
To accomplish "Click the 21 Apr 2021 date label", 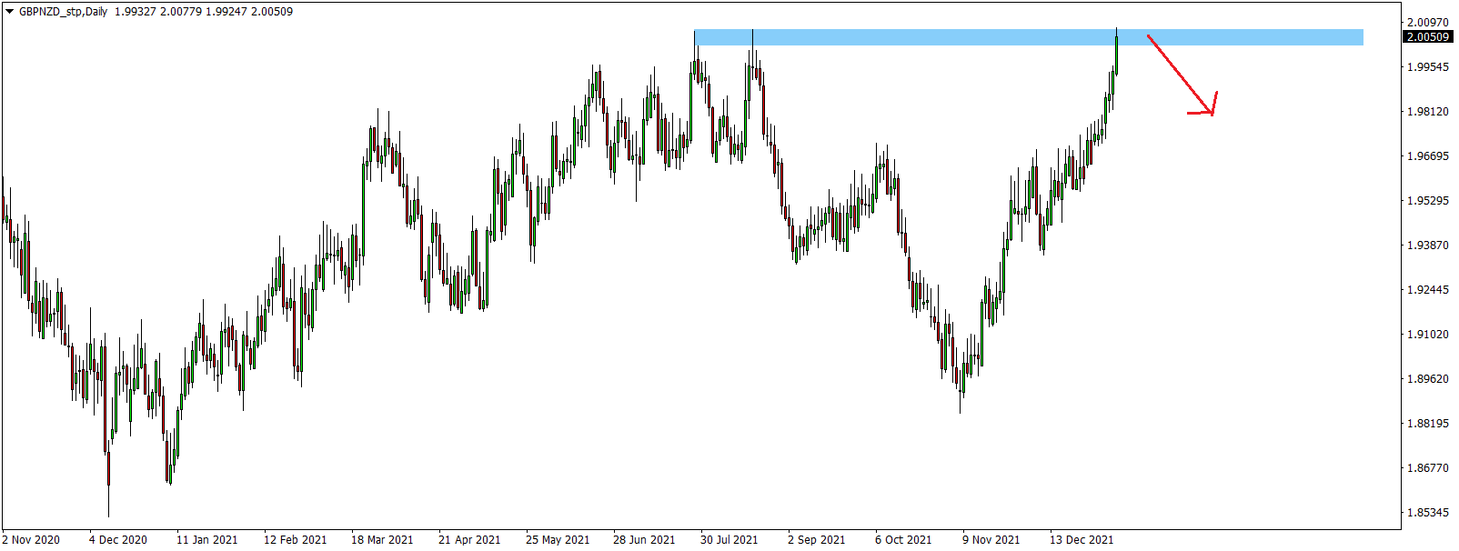I will [469, 539].
